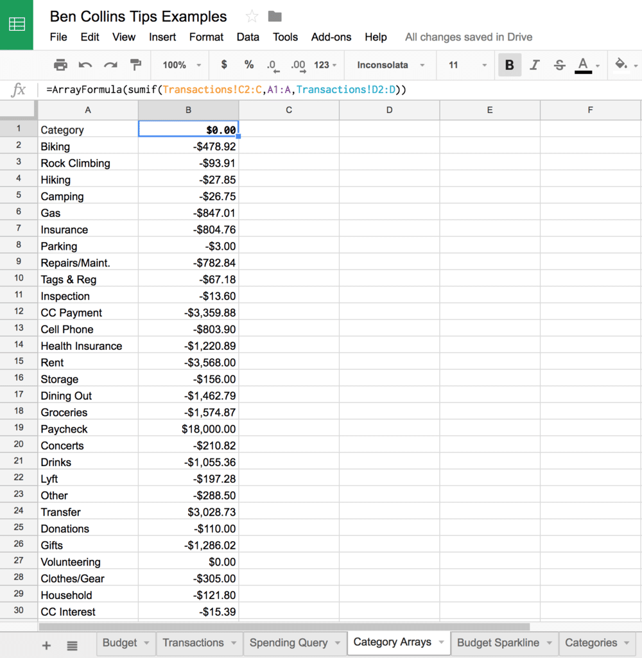Open the Inconsolata font dropdown
Viewport: 642px width, 658px height.
386,65
